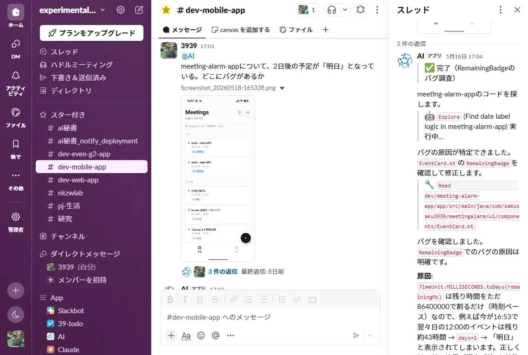This screenshot has height=355, width=528.
Task: Add a new tab with plus icon
Action: pos(326,30)
